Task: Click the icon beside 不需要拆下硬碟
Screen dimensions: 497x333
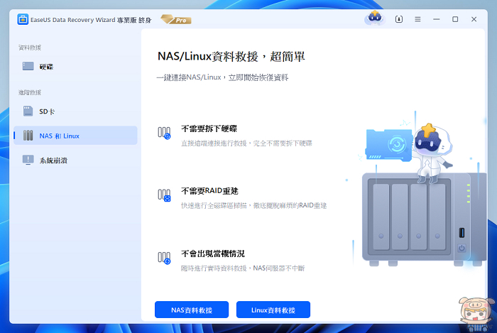Action: [x=164, y=133]
